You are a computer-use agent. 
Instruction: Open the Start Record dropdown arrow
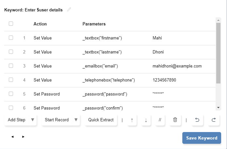tap(76, 120)
